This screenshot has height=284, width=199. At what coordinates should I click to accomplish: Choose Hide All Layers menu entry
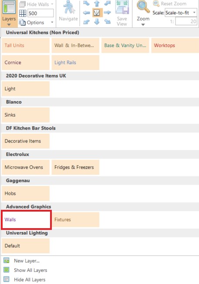30,280
